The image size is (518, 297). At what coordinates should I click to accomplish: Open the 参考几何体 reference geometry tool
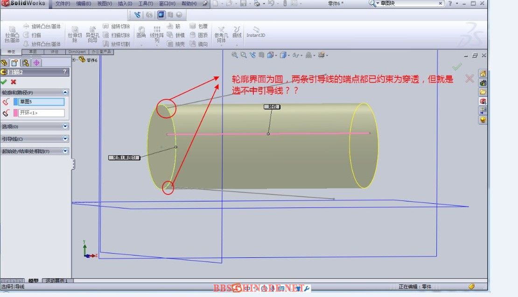(221, 35)
